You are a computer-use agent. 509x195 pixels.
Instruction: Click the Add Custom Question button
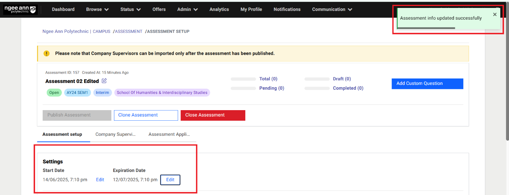[427, 84]
